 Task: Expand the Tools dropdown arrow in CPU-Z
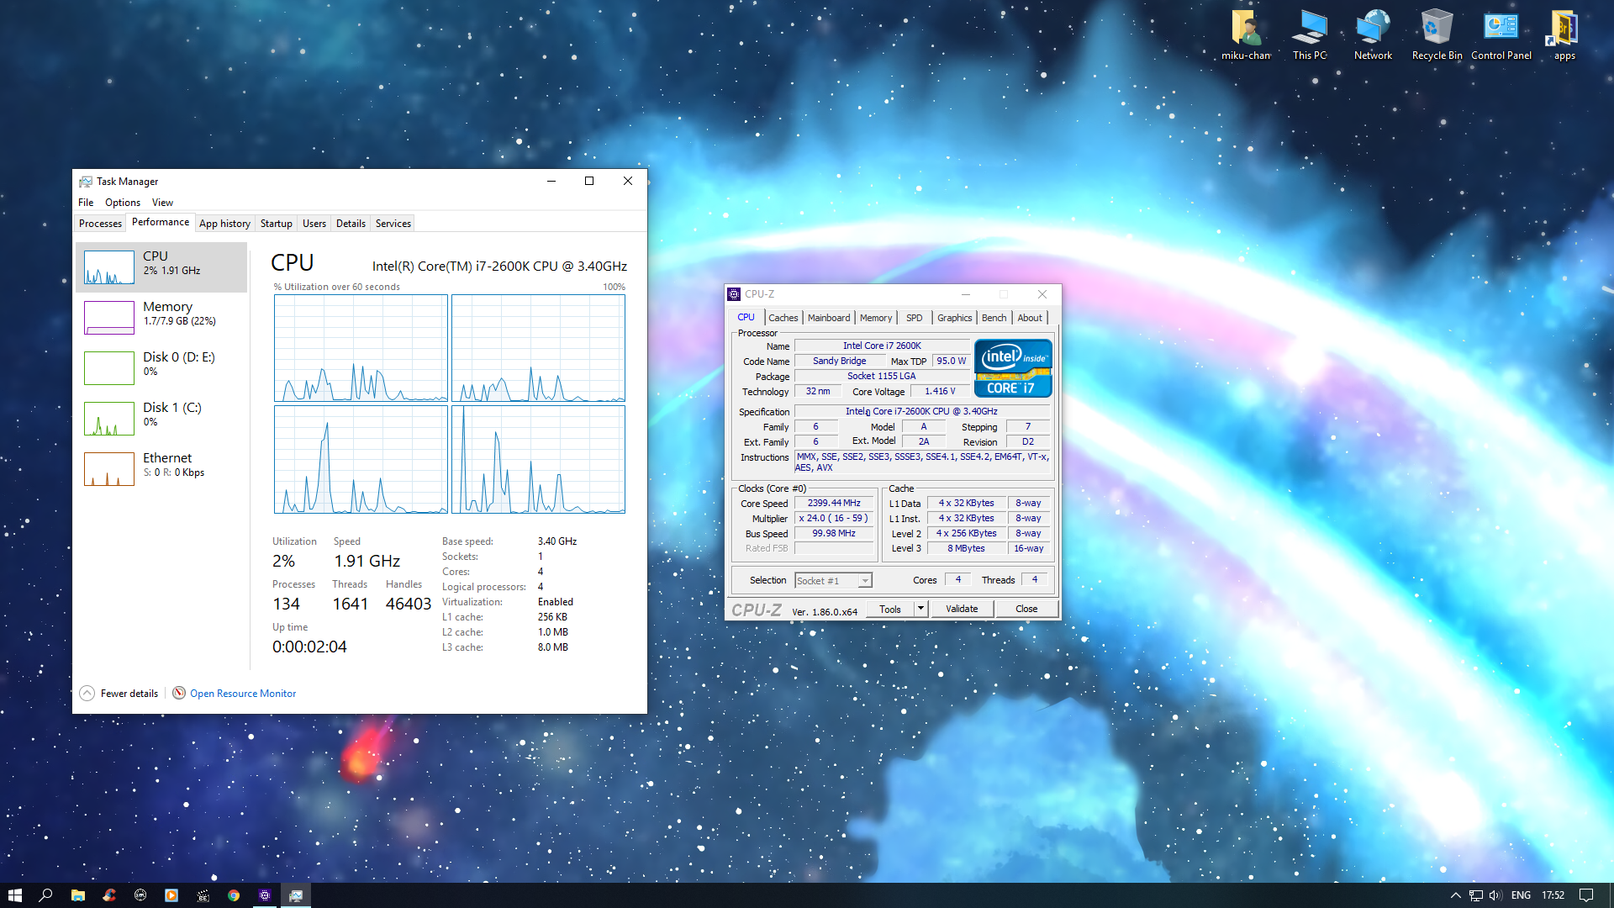(x=920, y=609)
